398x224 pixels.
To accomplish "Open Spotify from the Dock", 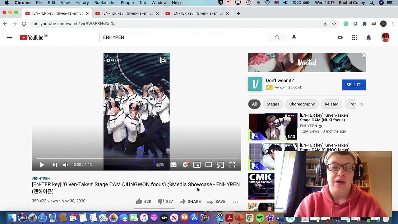I will pyautogui.click(x=260, y=218).
